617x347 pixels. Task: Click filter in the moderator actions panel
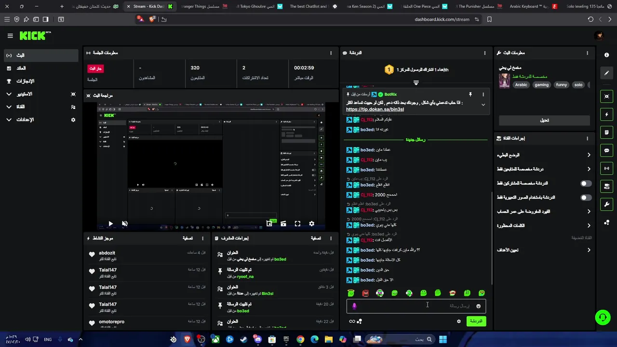point(316,238)
